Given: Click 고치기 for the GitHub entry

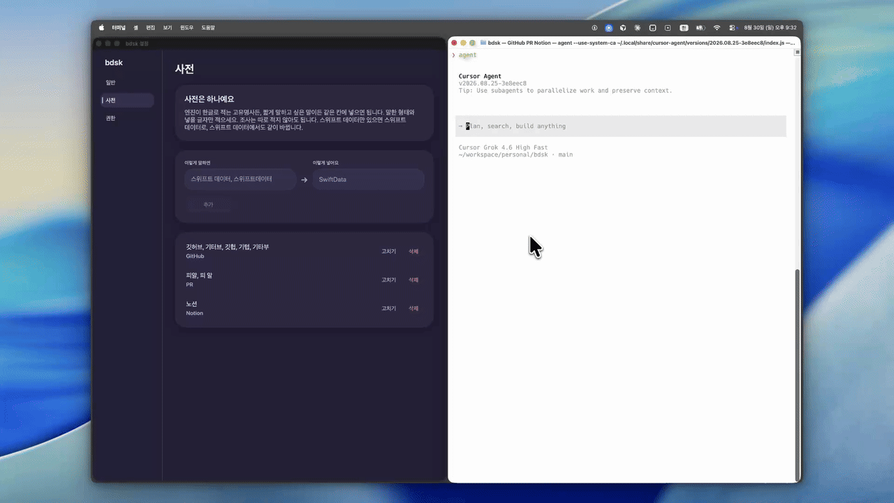Looking at the screenshot, I should (388, 251).
